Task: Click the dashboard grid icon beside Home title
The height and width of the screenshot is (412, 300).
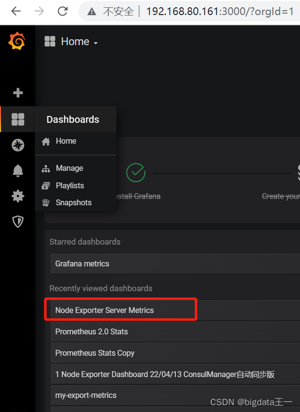Action: (50, 42)
